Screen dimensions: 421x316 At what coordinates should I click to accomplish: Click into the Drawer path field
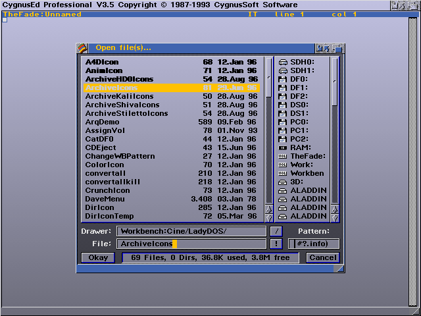pyautogui.click(x=191, y=231)
